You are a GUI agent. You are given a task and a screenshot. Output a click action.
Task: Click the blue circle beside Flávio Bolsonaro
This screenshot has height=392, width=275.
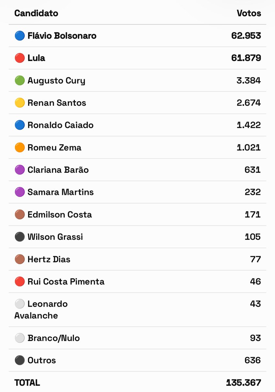click(20, 36)
